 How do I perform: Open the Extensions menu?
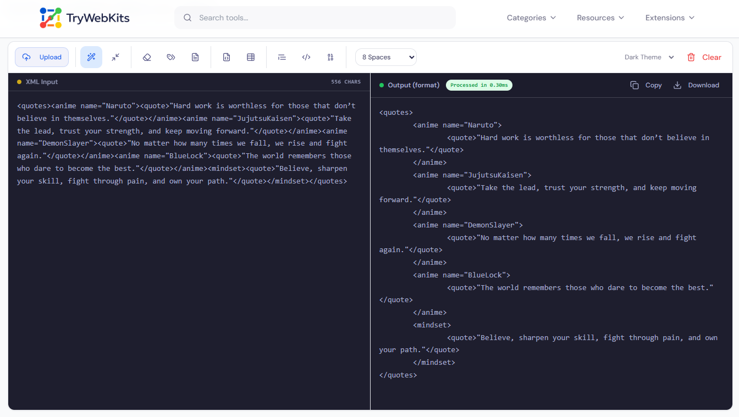click(669, 18)
